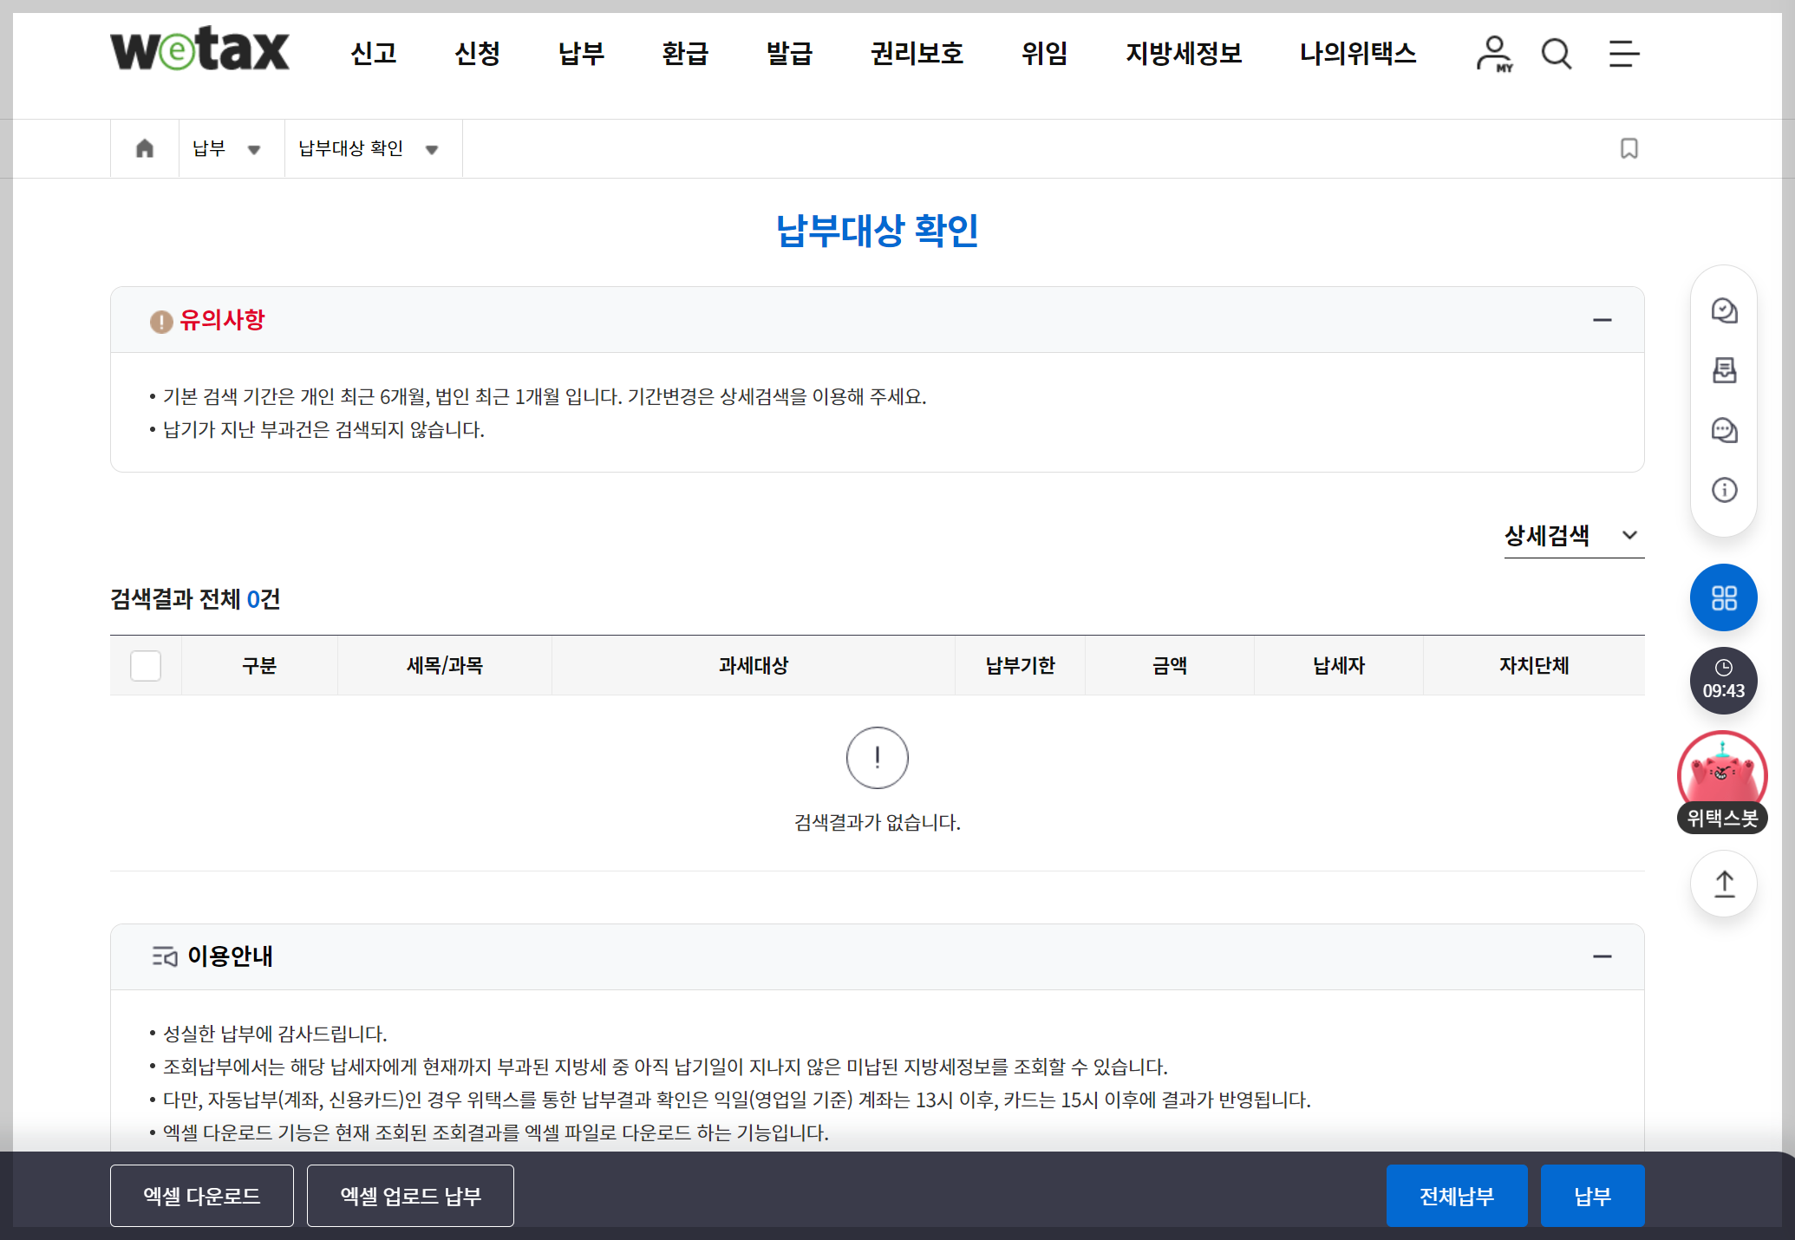The width and height of the screenshot is (1795, 1240).
Task: Expand the 상세검색 options
Action: [1571, 536]
